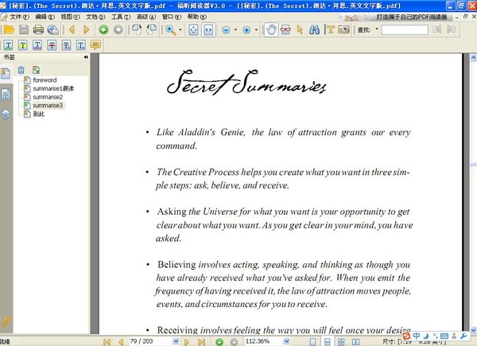
Task: Open the 112.36% zoom level dropdown
Action: pyautogui.click(x=286, y=342)
